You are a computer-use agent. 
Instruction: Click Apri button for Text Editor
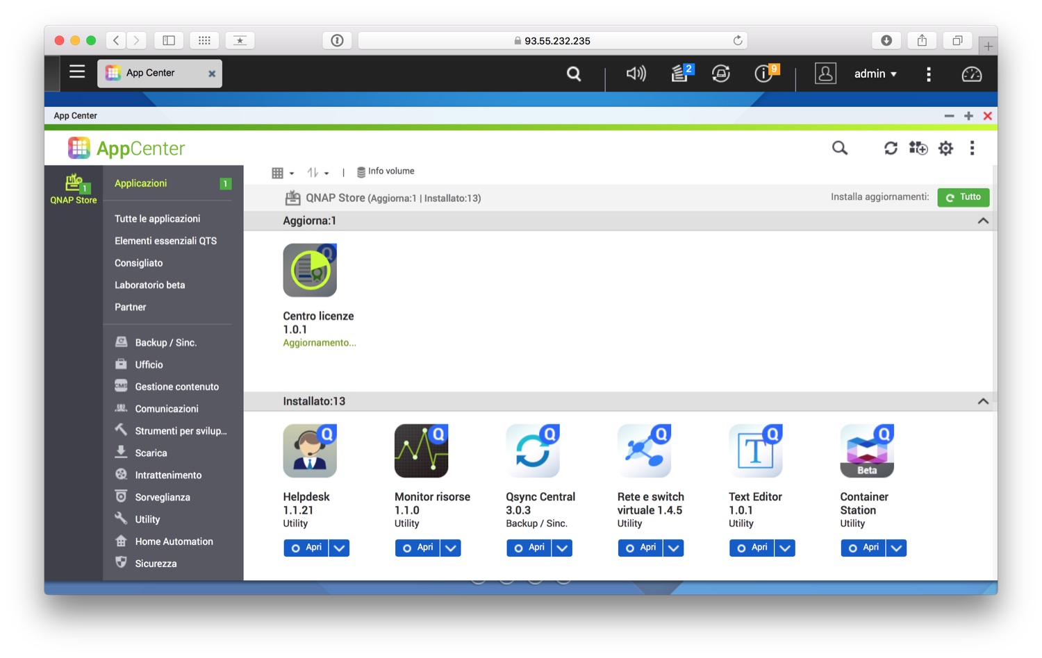tap(752, 548)
